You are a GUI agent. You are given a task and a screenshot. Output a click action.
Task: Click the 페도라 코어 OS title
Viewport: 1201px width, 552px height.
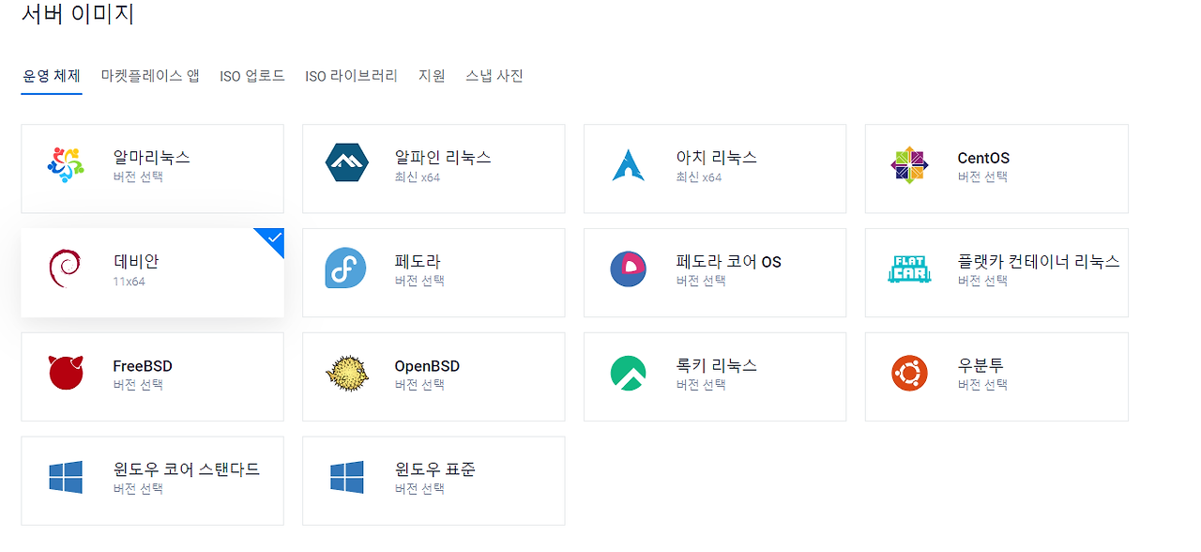(728, 262)
